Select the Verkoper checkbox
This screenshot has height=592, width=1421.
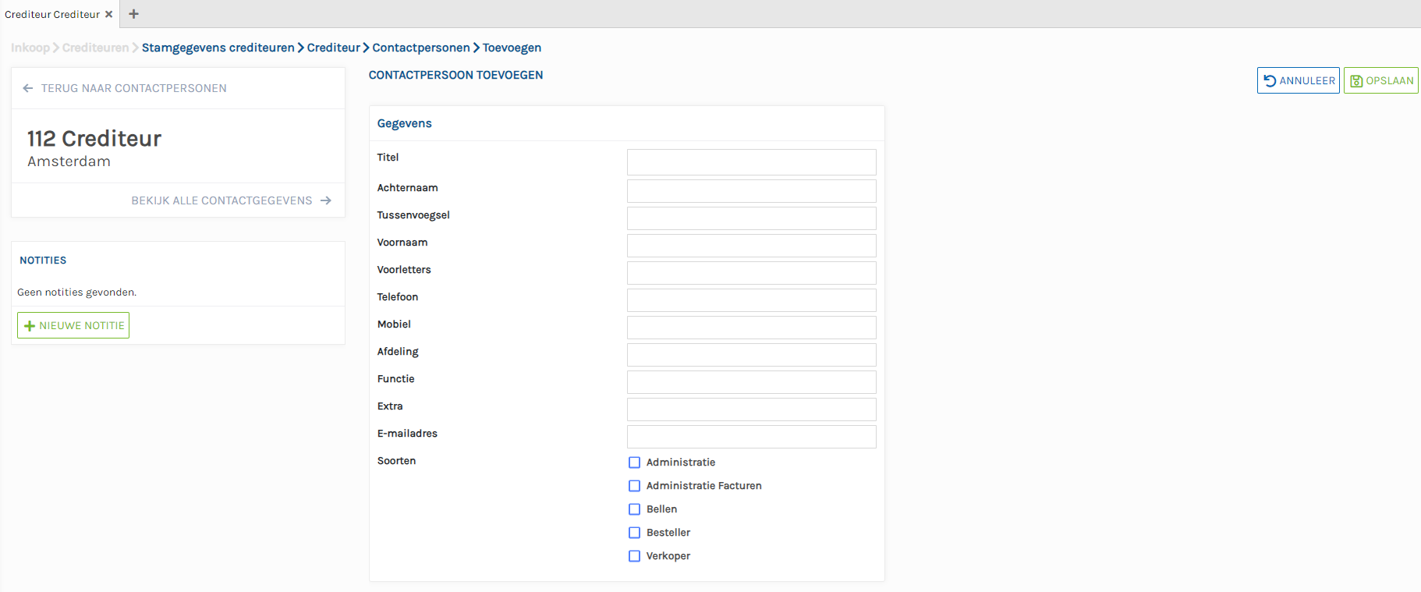(634, 556)
